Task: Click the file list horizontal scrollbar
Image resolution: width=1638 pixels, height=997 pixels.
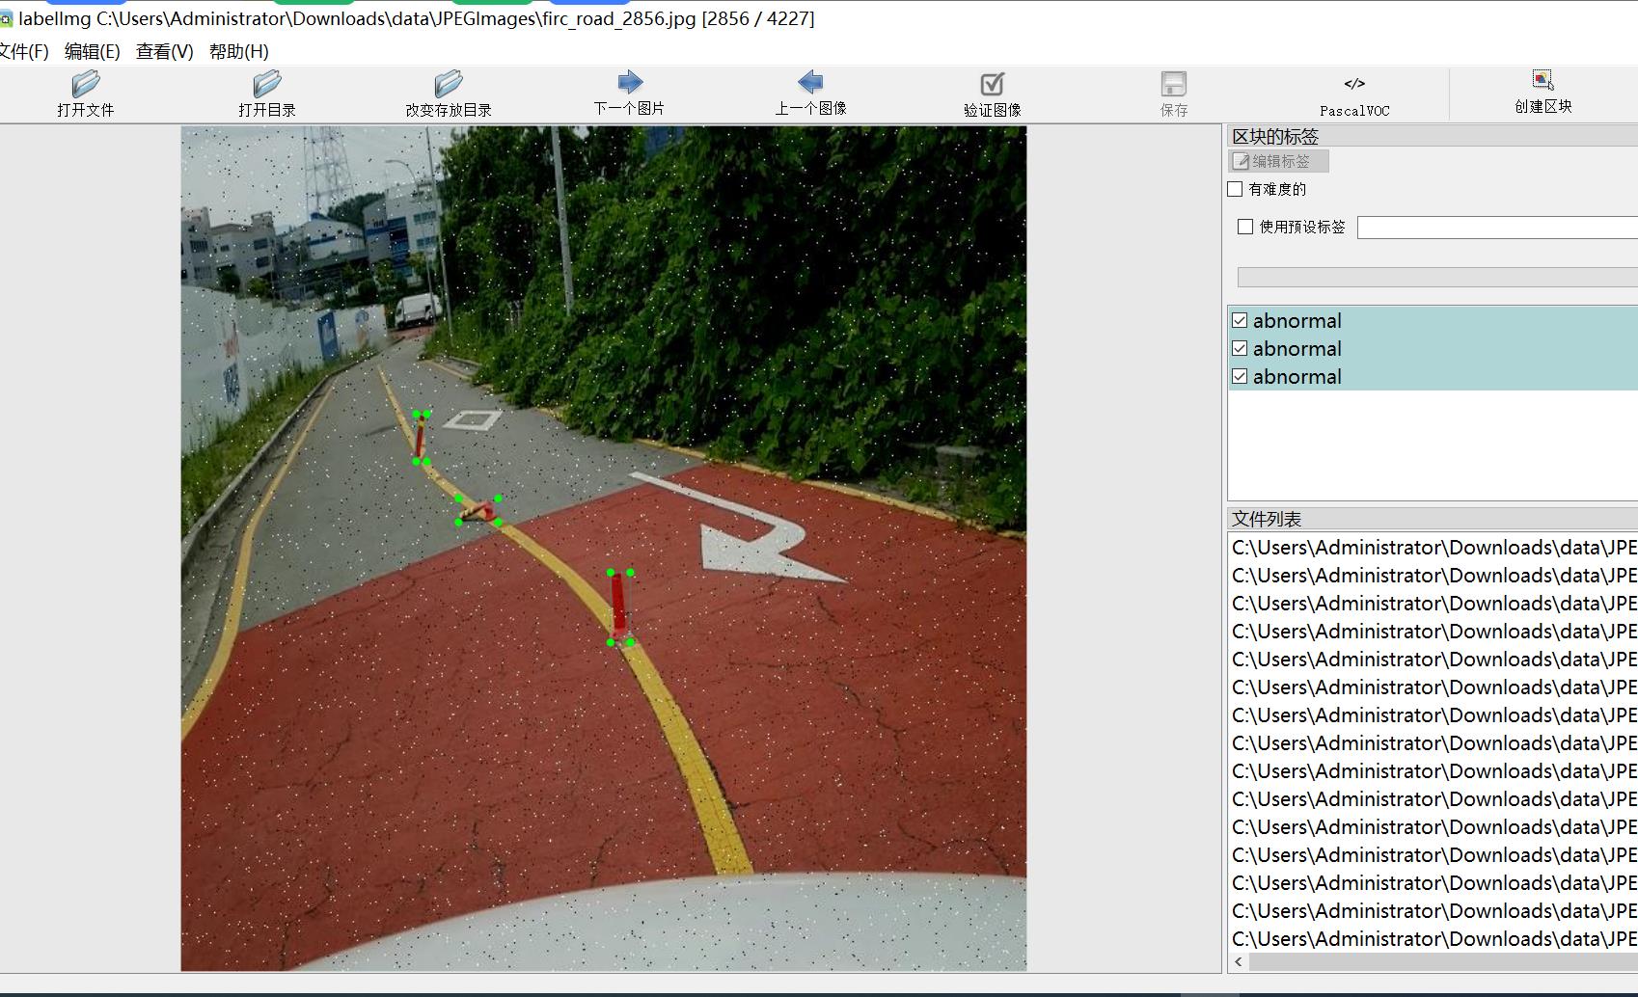Action: [1443, 962]
